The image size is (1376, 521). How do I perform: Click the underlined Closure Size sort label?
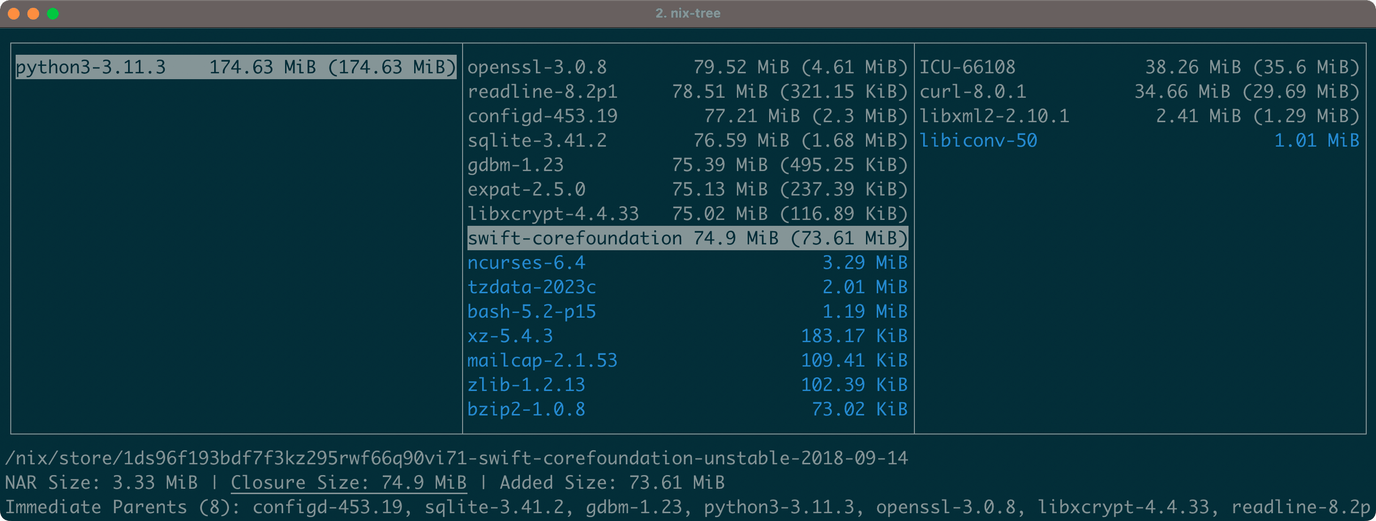[348, 482]
